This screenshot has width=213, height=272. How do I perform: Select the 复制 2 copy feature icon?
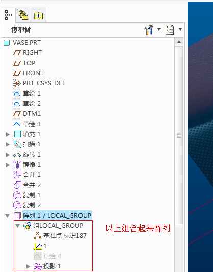[17, 205]
